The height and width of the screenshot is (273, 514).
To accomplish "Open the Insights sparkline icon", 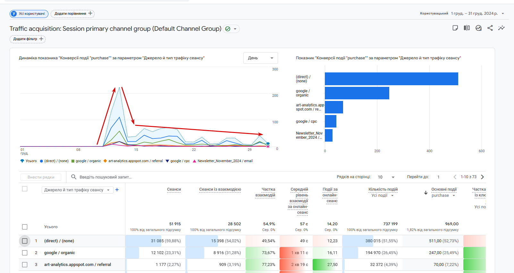I will 501,28.
